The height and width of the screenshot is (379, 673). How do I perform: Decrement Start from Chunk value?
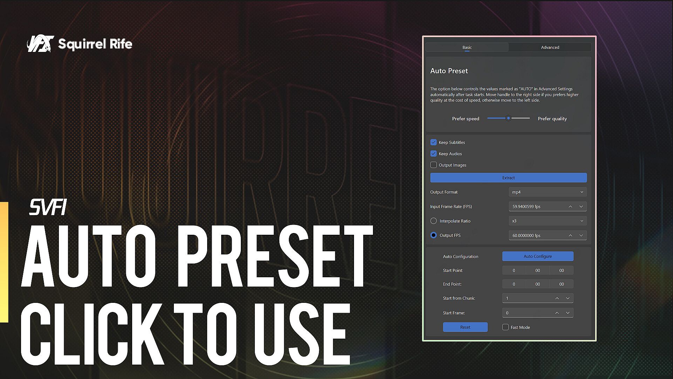[x=568, y=298]
